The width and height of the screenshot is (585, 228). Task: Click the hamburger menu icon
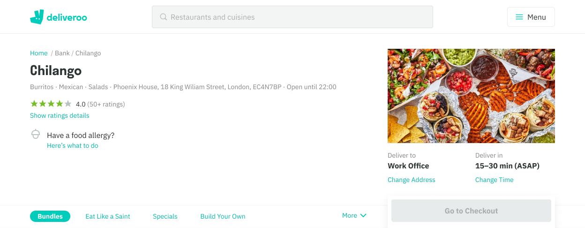519,17
